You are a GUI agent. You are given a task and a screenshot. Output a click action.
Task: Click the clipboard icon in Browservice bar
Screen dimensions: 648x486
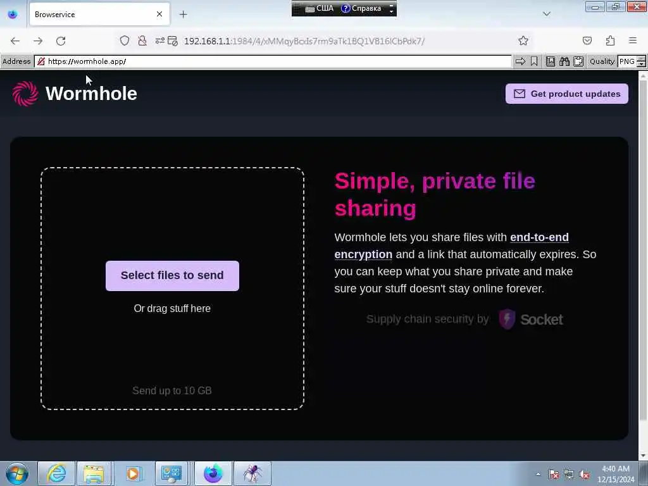click(578, 61)
